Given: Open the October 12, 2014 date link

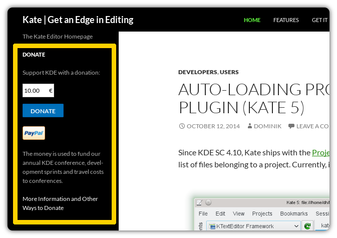Looking at the screenshot, I should (213, 126).
